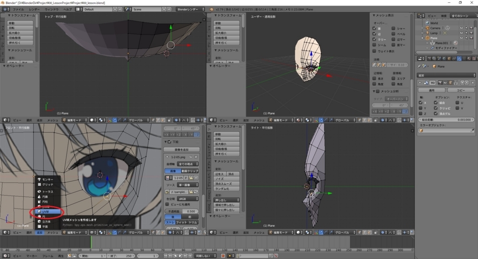Add a トーラス mesh from the menu
This screenshot has height=259, width=478.
coord(47,192)
